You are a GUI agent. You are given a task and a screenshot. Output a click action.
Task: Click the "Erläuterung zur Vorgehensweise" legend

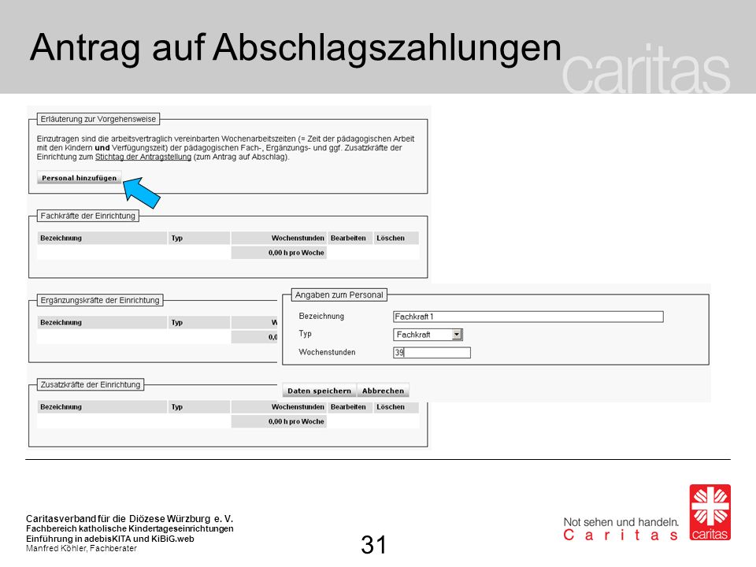(98, 119)
